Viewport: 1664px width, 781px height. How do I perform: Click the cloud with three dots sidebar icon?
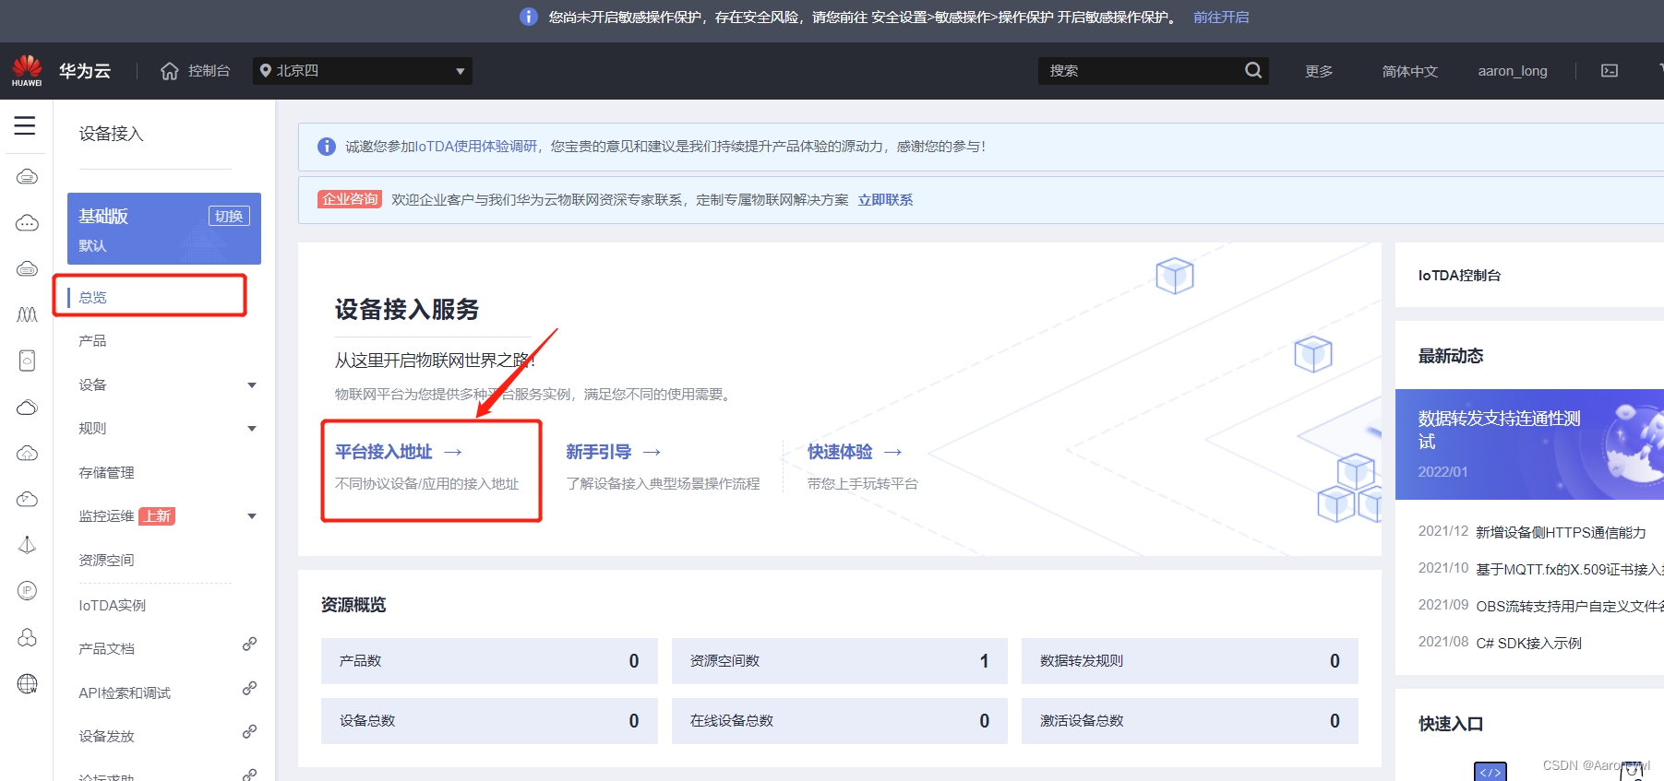[x=27, y=222]
